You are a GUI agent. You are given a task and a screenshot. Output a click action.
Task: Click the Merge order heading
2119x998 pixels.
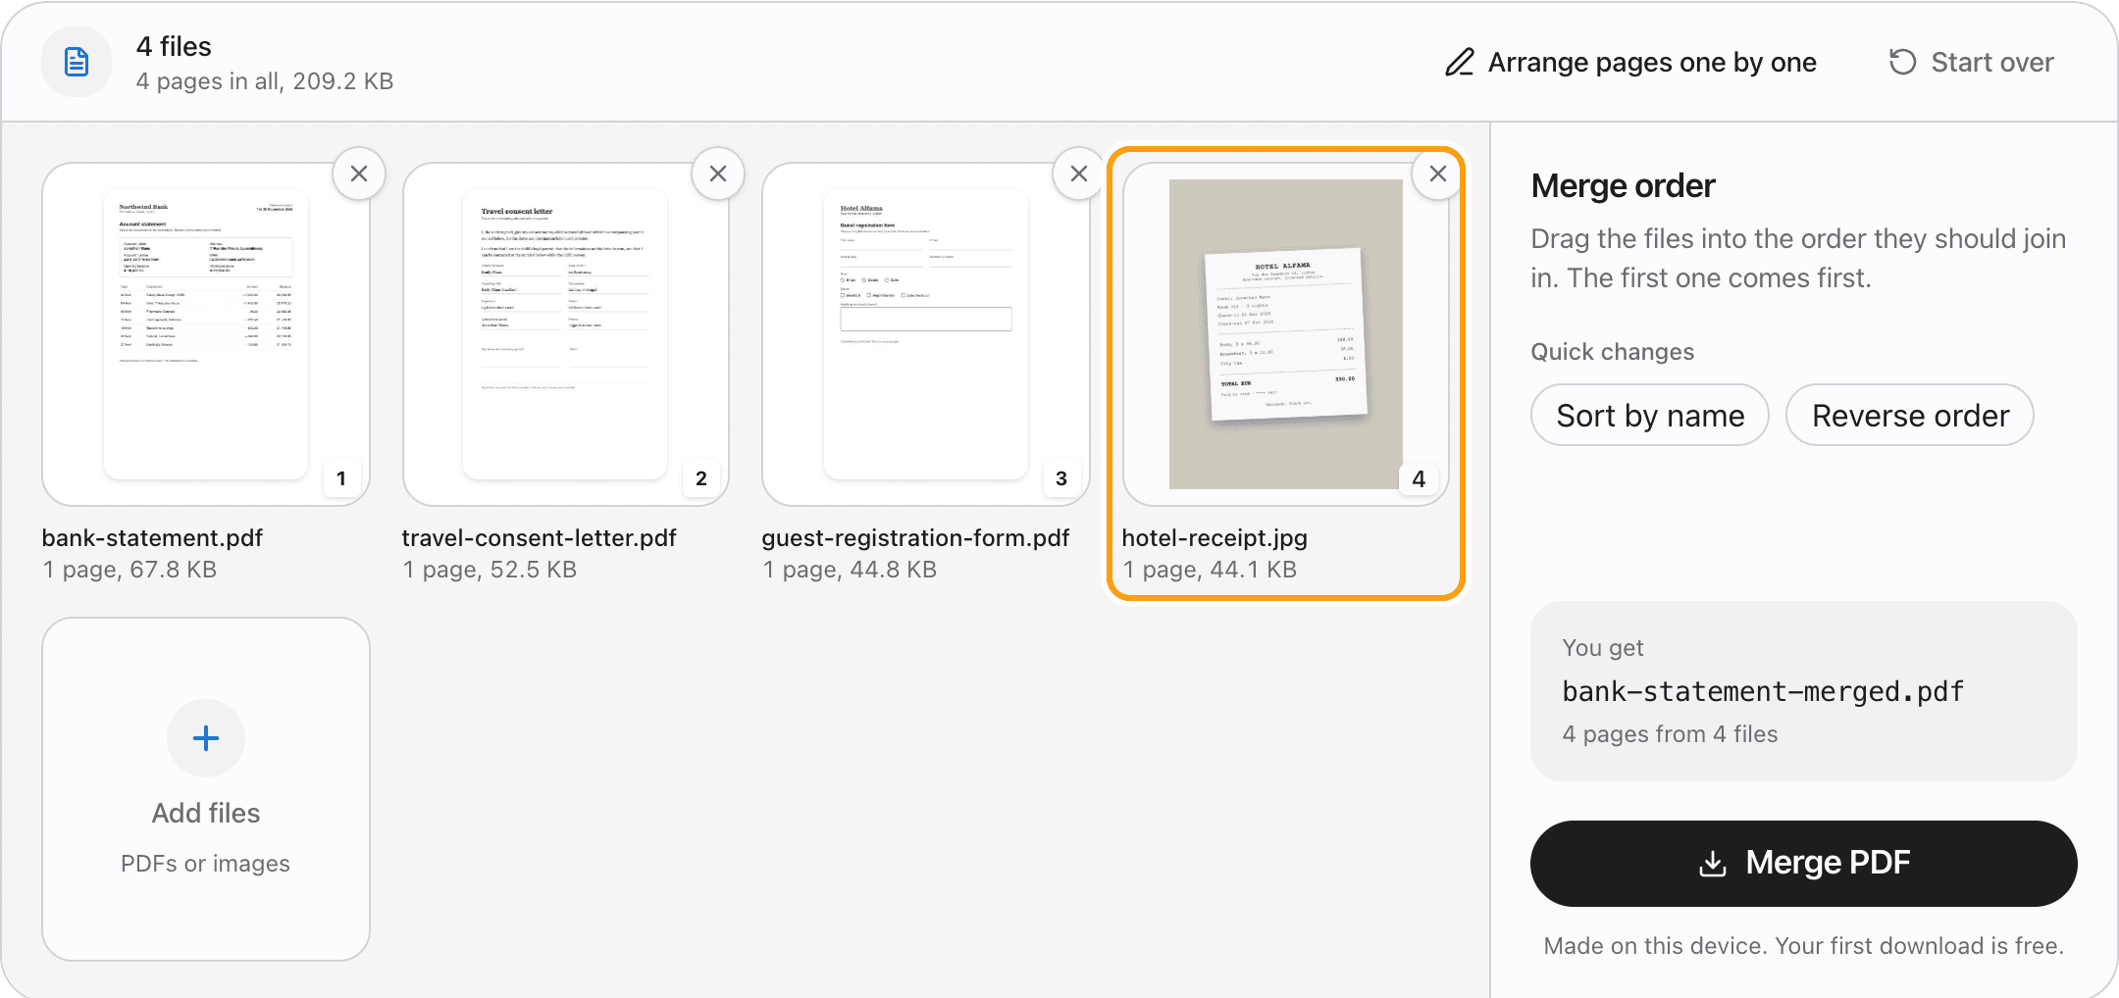[x=1623, y=185]
